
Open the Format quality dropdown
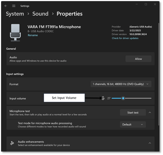click(x=121, y=84)
